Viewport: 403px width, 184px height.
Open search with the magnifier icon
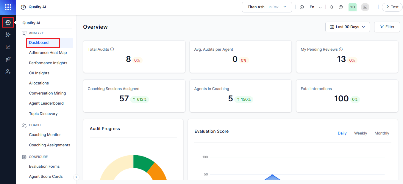coord(332,7)
